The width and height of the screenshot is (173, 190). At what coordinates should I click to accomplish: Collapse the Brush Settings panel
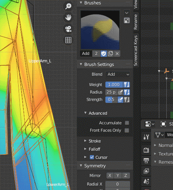tap(81, 64)
